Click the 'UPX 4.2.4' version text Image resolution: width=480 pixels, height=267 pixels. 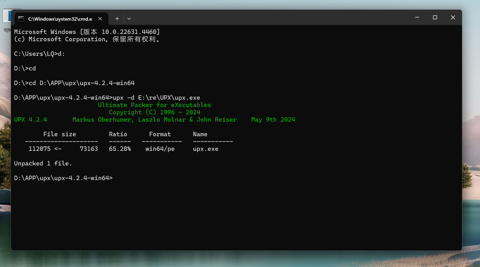coord(31,120)
